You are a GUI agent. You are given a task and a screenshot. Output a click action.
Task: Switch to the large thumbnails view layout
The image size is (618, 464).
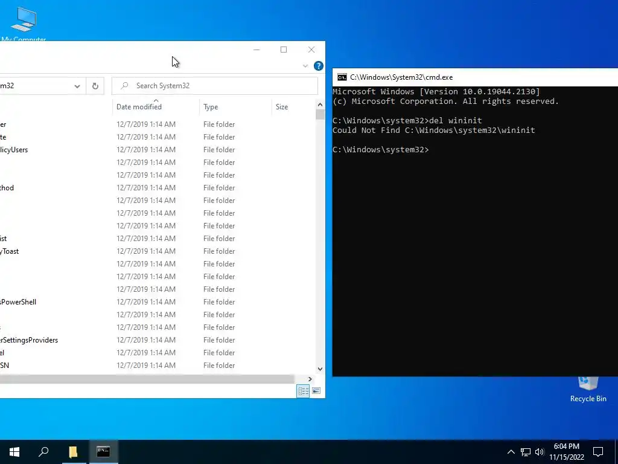[316, 391]
